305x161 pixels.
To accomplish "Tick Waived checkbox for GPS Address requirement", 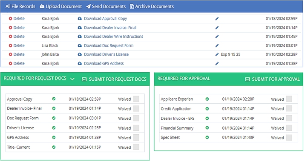I will point(136,138).
